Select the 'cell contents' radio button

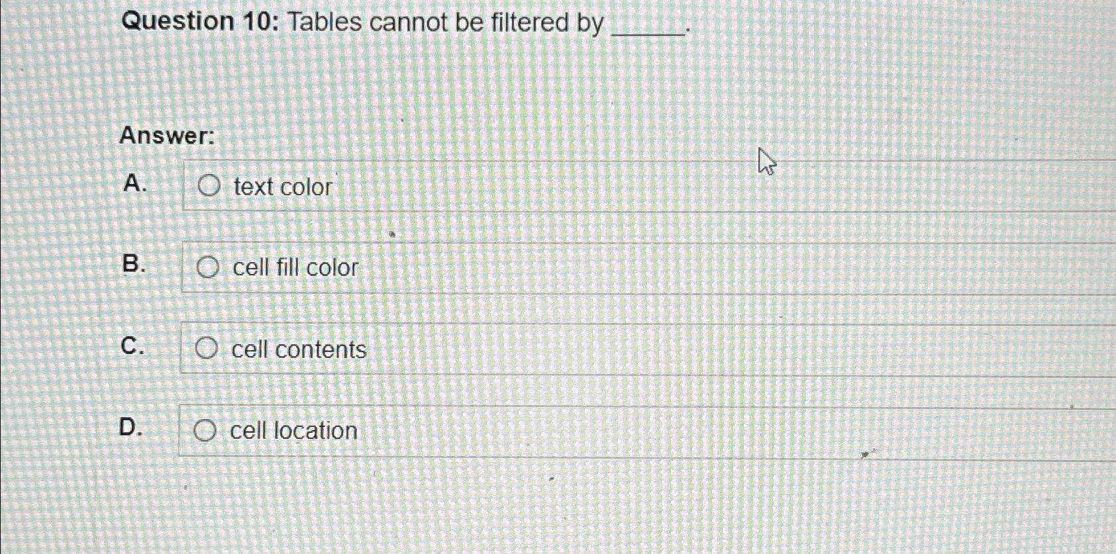click(209, 349)
